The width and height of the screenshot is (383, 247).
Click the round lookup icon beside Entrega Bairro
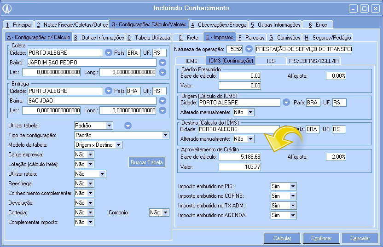point(162,101)
